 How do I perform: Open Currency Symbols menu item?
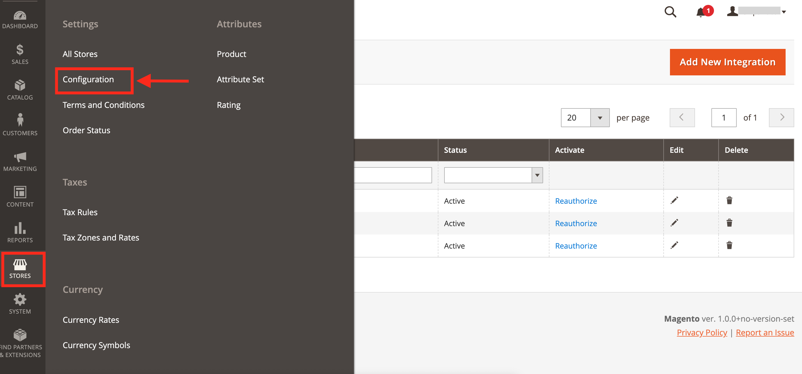[97, 345]
